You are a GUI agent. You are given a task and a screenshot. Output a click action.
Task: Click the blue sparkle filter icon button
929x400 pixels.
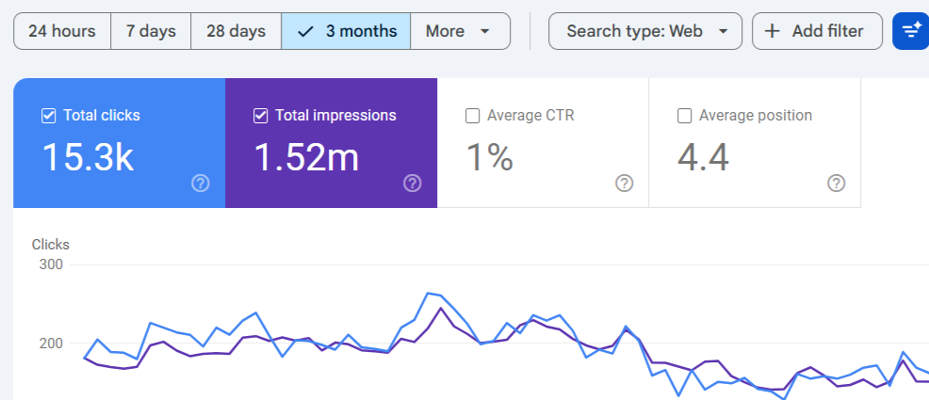pos(910,31)
